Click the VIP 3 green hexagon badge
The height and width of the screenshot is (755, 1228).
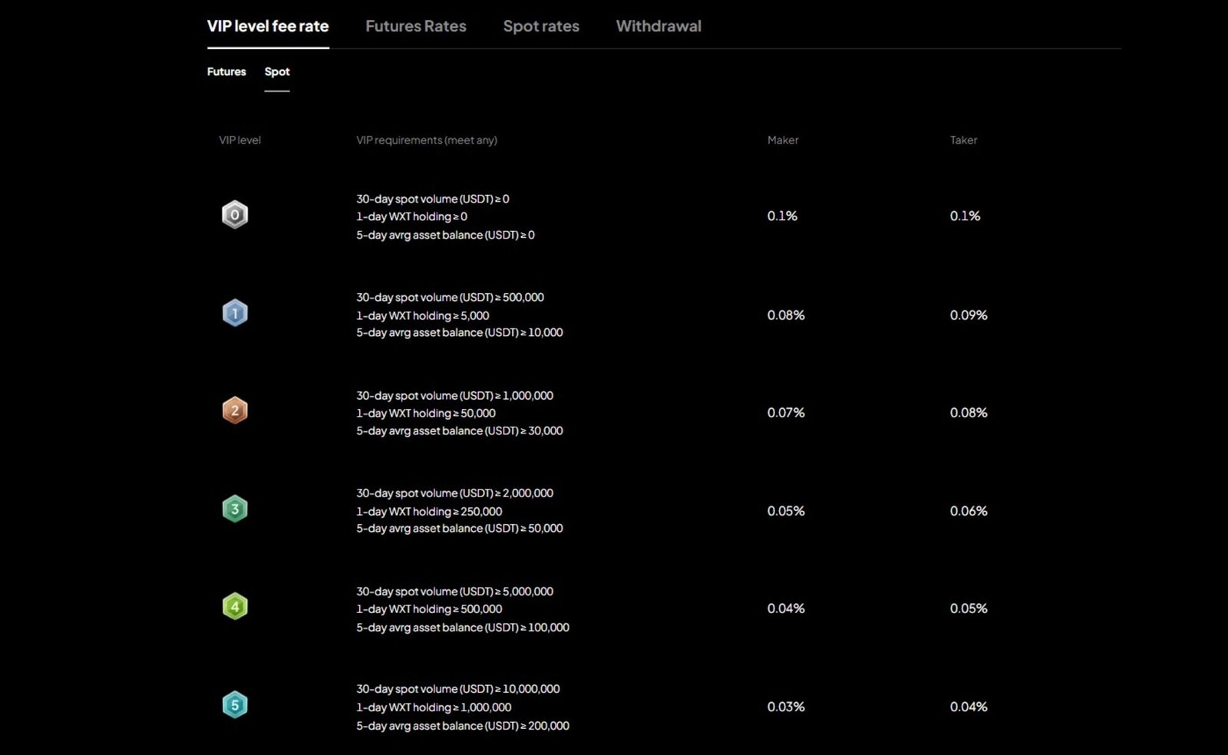tap(235, 509)
